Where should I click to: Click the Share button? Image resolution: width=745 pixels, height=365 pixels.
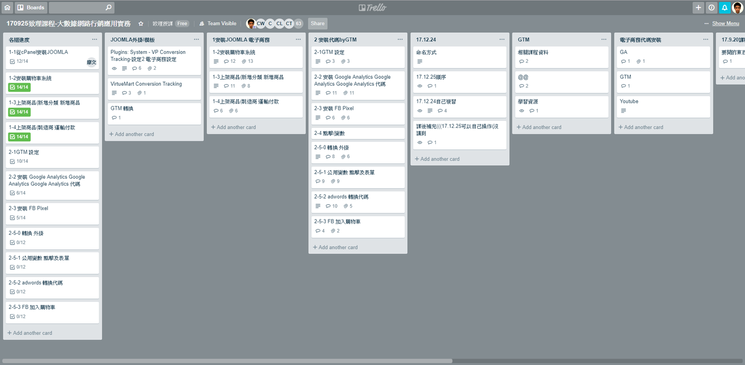[318, 24]
